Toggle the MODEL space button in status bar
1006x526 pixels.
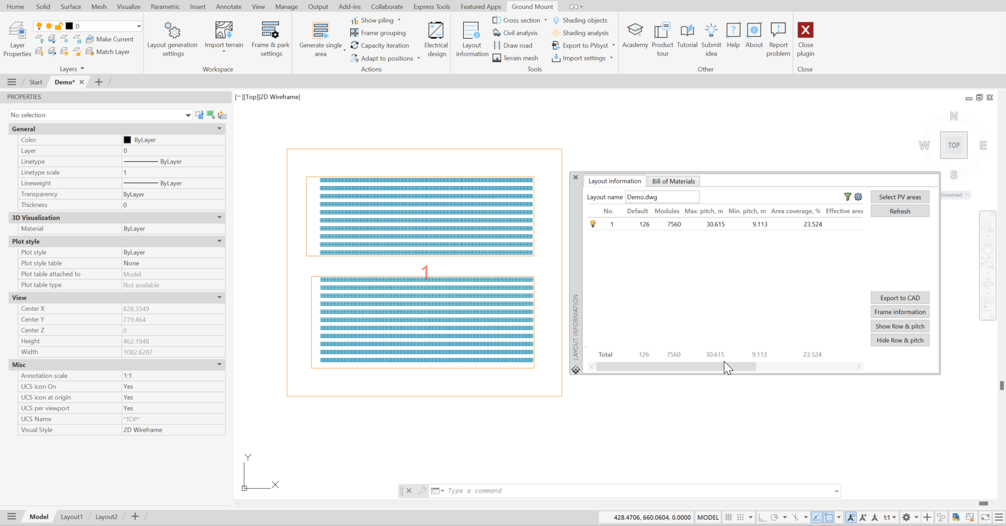pos(708,517)
